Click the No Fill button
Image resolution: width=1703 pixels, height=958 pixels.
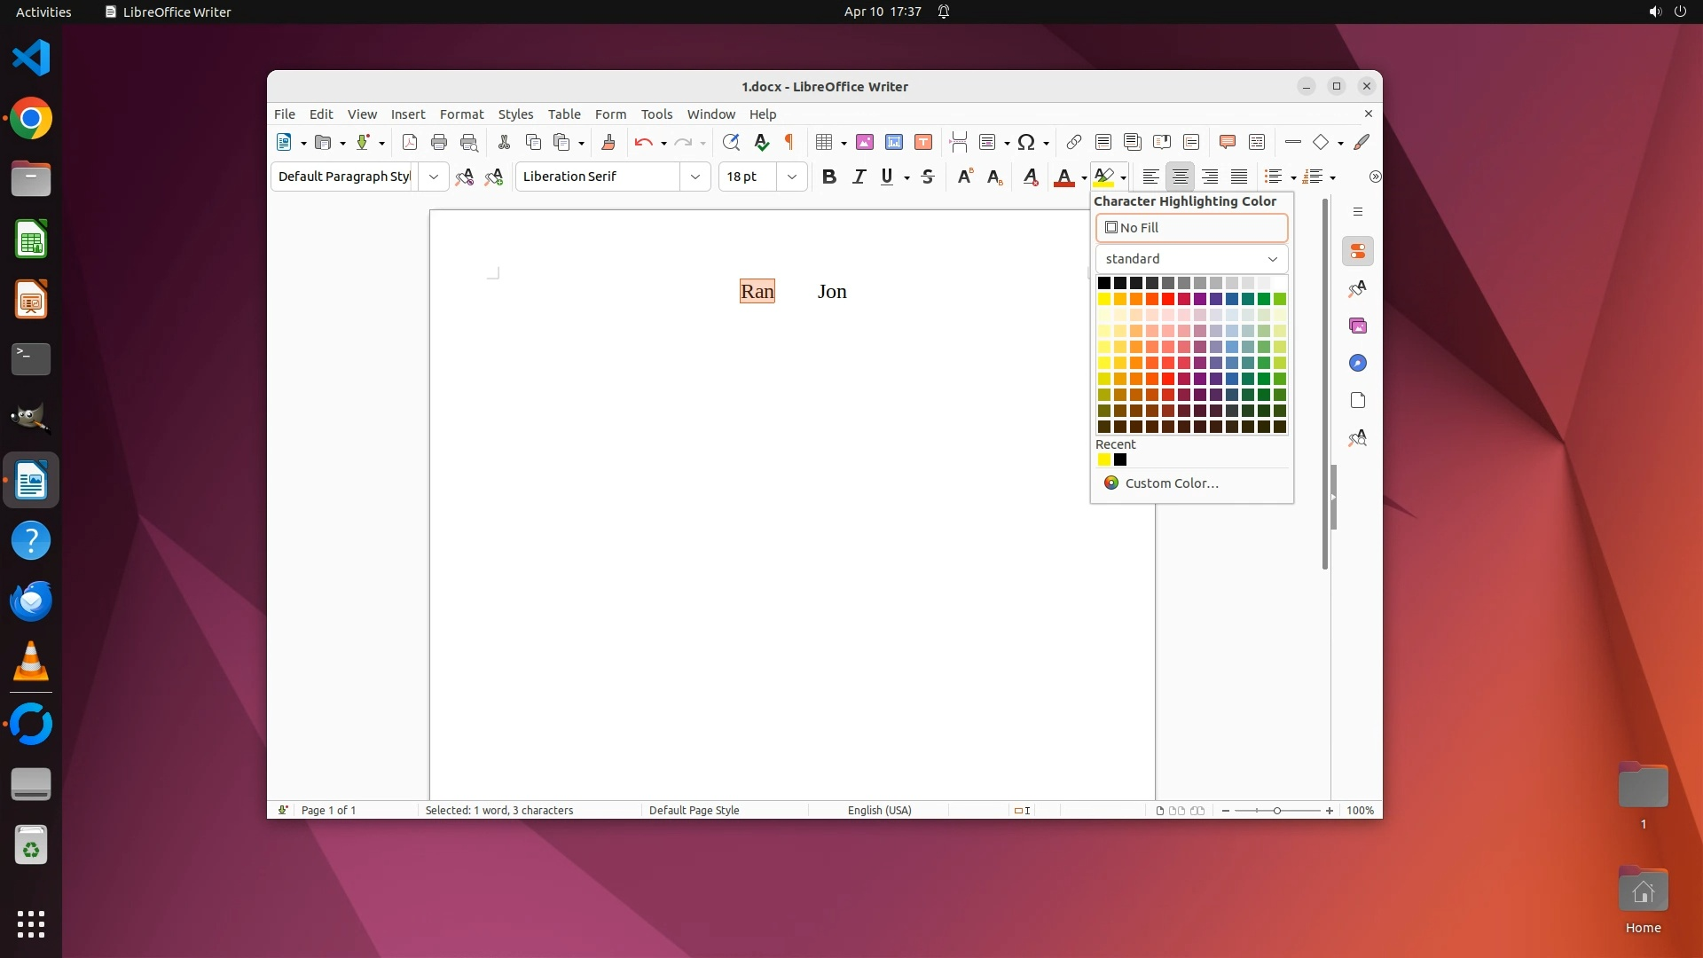[x=1191, y=228]
